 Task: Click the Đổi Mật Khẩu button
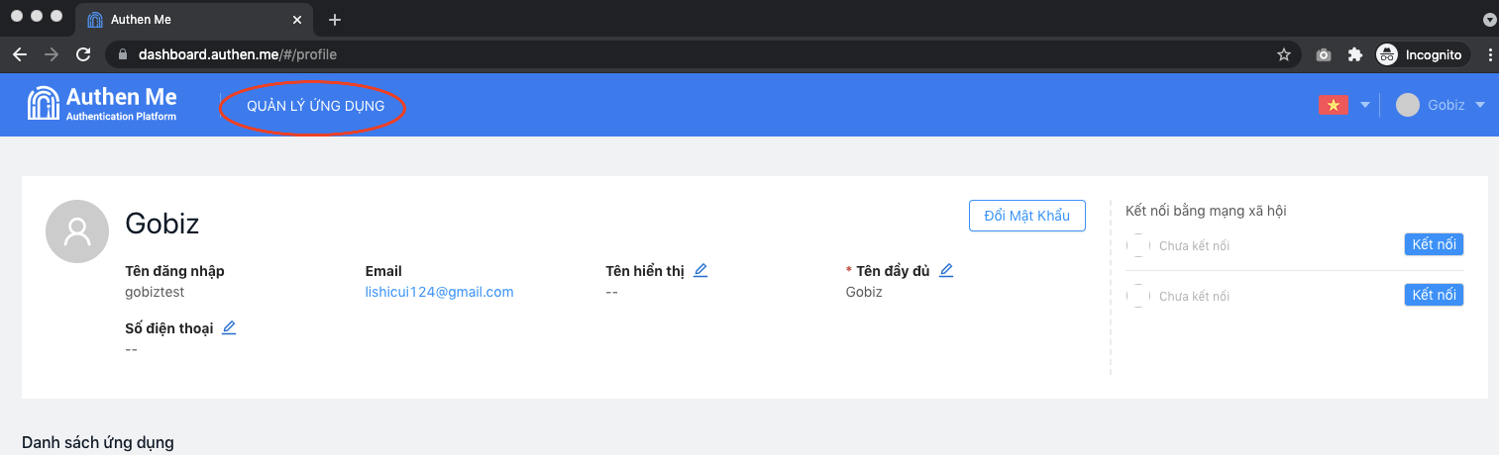[x=1026, y=216]
